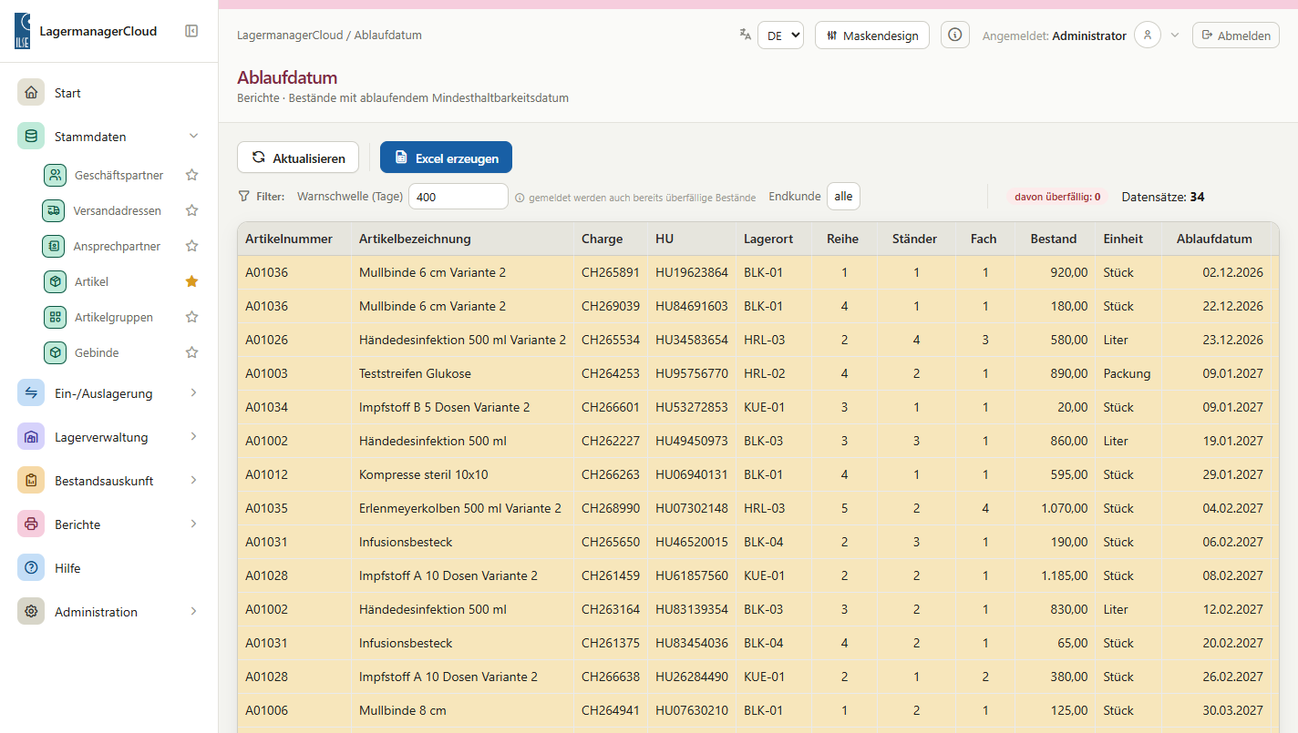Open the DE language dropdown
1298x733 pixels.
[x=780, y=36]
